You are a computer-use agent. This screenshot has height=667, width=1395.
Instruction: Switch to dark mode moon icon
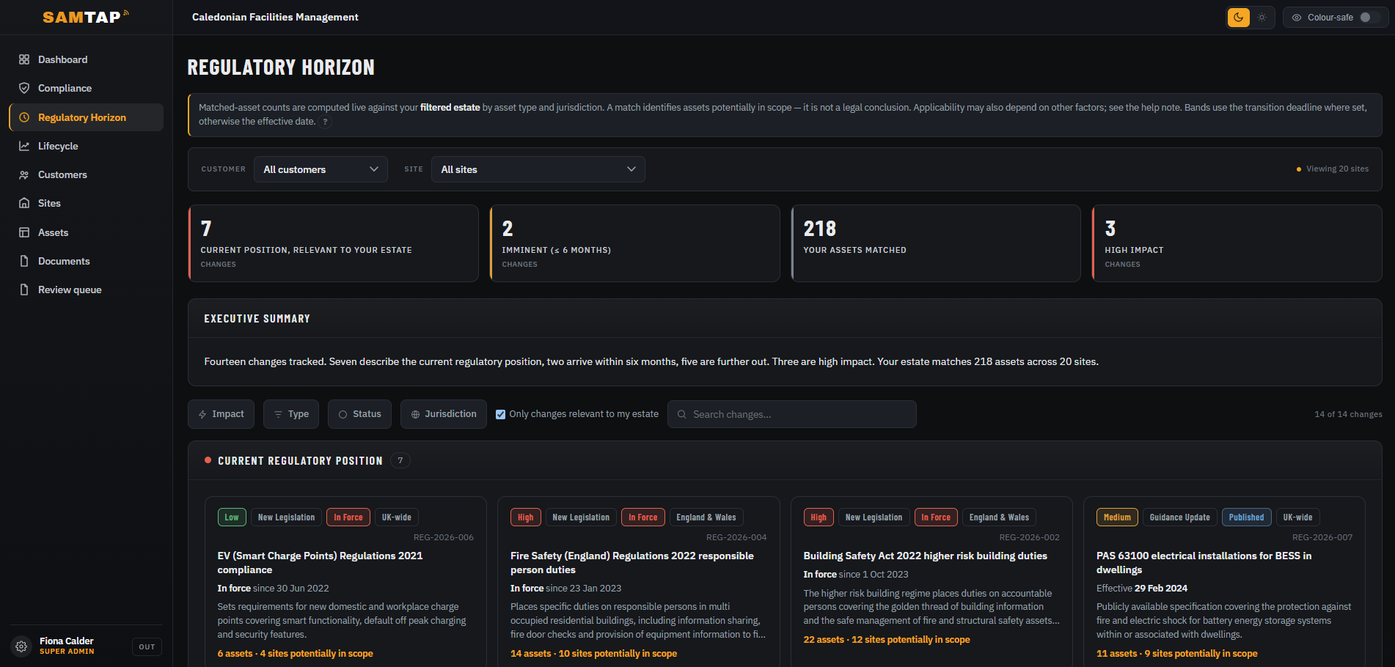pyautogui.click(x=1239, y=18)
